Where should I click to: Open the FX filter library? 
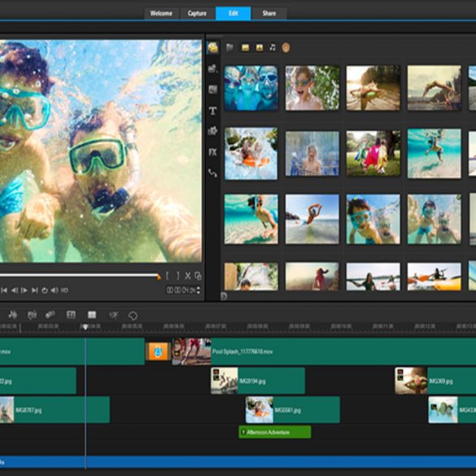pos(213,152)
